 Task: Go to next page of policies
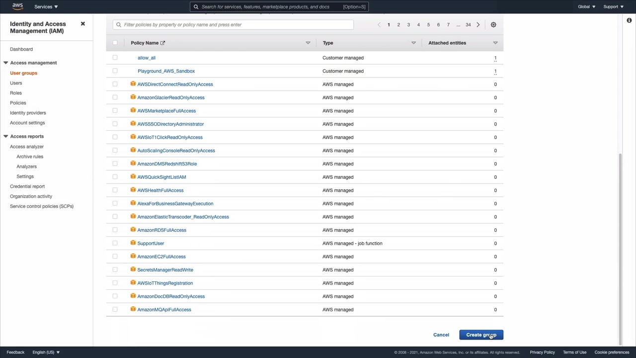tap(478, 25)
